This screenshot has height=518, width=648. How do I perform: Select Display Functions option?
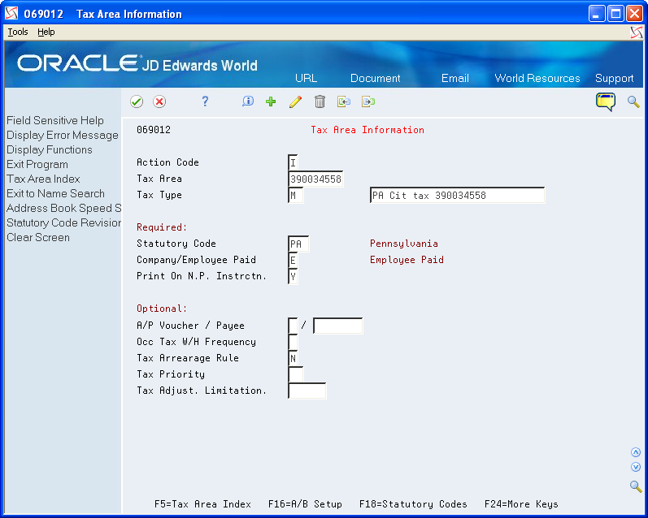(x=49, y=149)
